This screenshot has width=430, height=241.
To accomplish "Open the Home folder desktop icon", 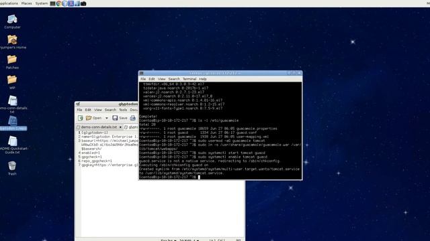I will pos(12,42).
